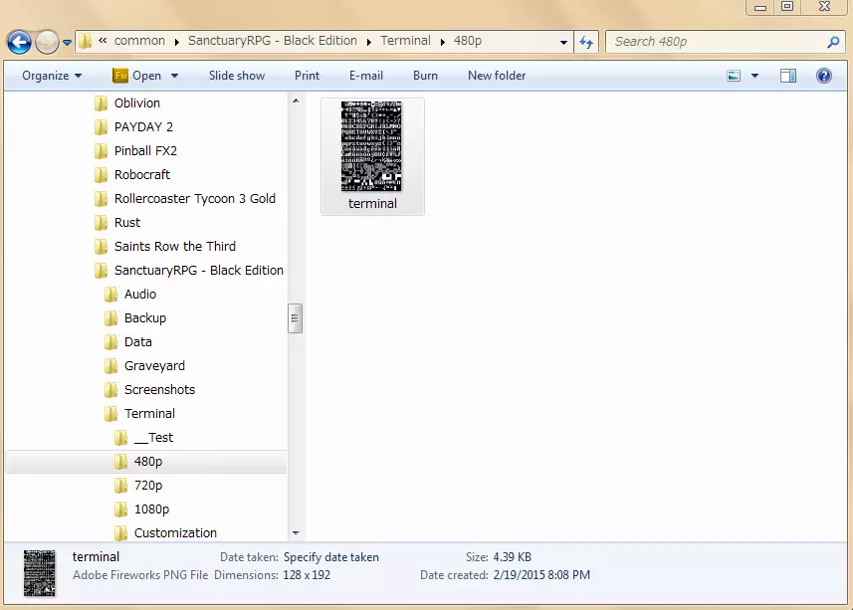This screenshot has height=610, width=853.
Task: Click E-mail in the toolbar
Action: (x=366, y=76)
